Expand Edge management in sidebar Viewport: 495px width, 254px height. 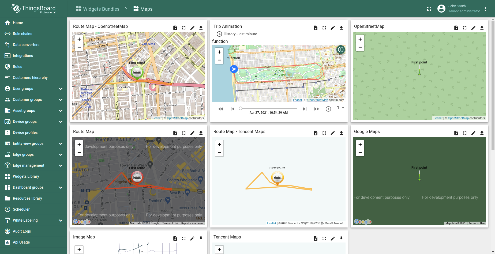pos(61,165)
